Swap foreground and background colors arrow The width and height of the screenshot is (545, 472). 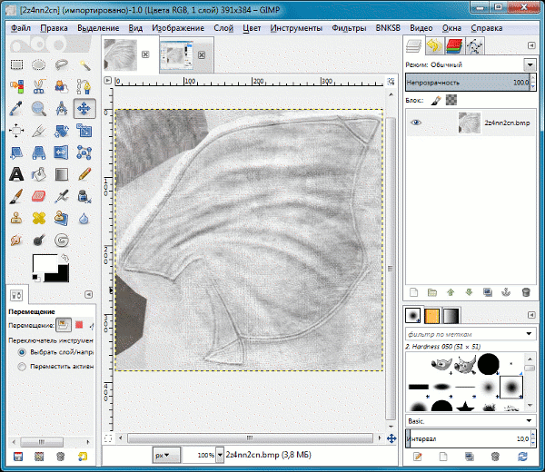[65, 258]
